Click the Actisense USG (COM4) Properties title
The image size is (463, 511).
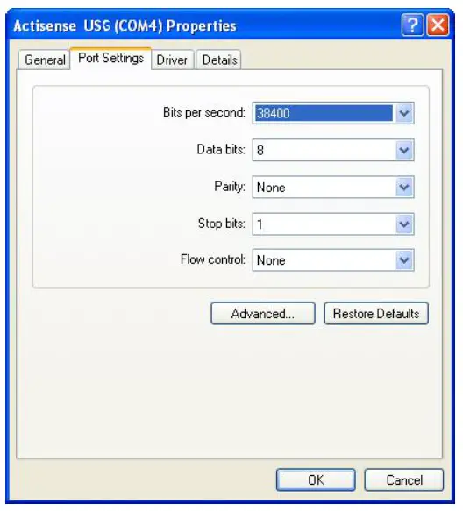125,25
